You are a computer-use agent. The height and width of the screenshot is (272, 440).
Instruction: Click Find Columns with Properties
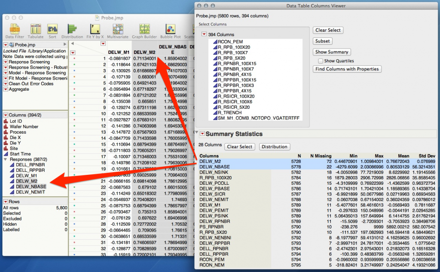click(347, 69)
